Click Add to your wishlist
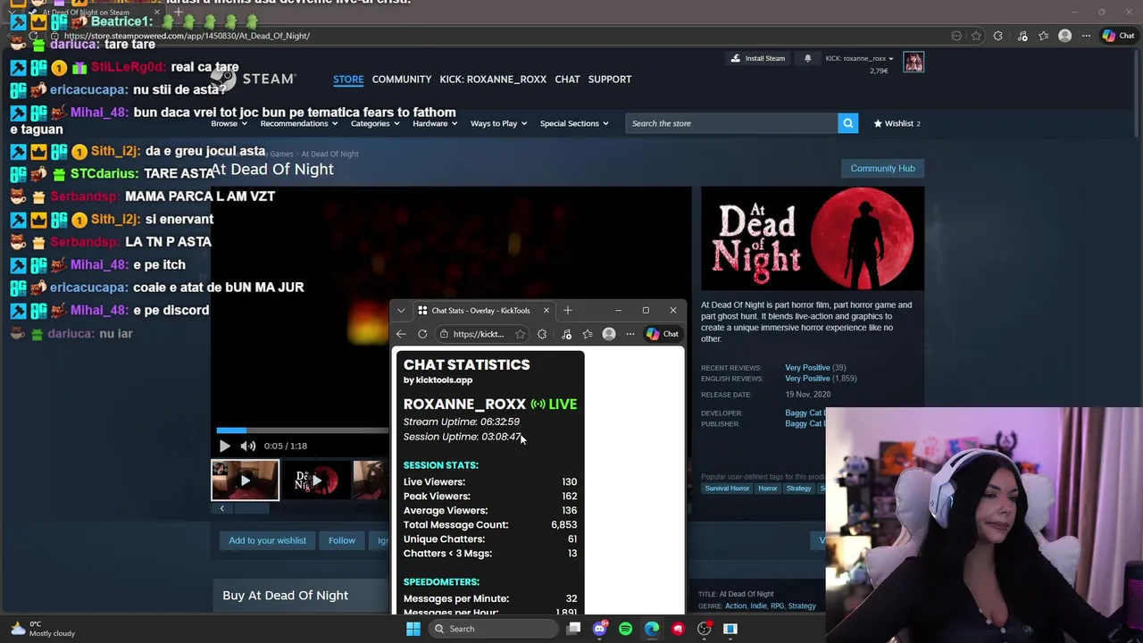 tap(267, 540)
